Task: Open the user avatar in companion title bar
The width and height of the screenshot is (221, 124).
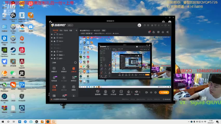Action: tap(139, 25)
